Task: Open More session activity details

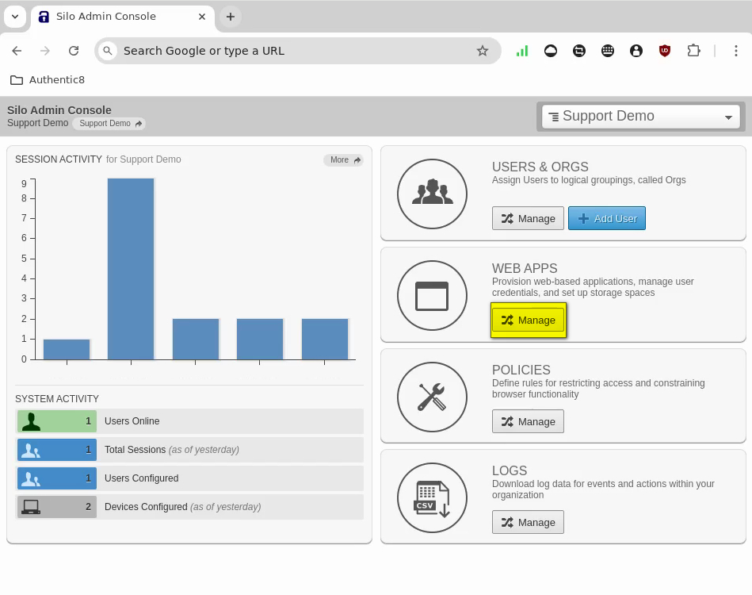Action: (344, 160)
